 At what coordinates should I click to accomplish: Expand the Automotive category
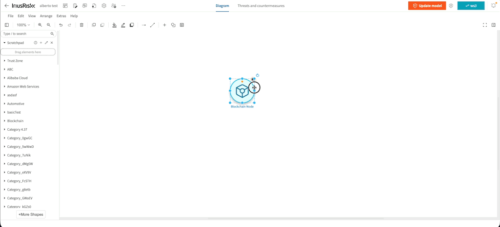tap(16, 104)
